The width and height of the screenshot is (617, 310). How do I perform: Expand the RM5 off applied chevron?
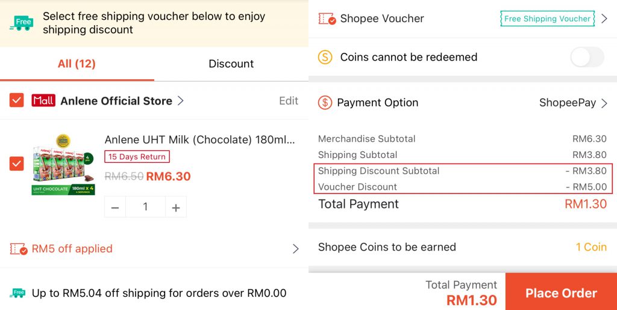295,249
